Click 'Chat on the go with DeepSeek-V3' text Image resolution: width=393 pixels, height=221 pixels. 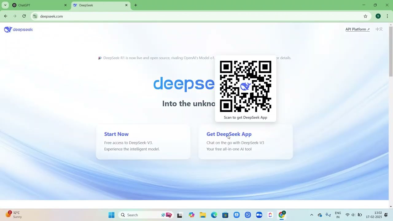(235, 143)
